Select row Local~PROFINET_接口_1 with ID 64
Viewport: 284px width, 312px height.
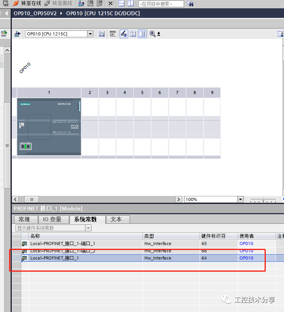click(x=148, y=258)
